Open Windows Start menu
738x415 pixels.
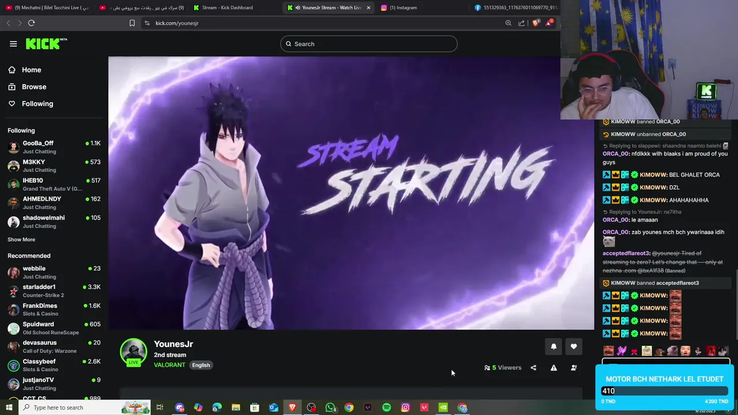point(9,408)
